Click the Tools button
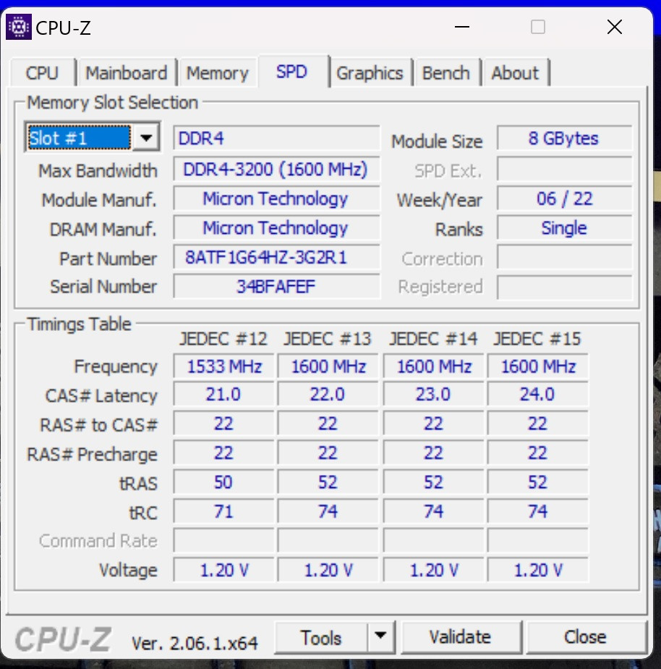 [321, 637]
